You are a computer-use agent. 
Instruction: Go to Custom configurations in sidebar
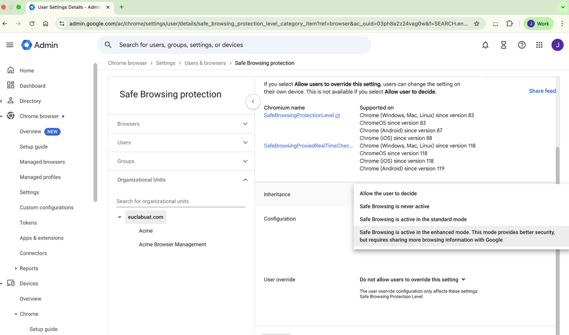click(47, 208)
